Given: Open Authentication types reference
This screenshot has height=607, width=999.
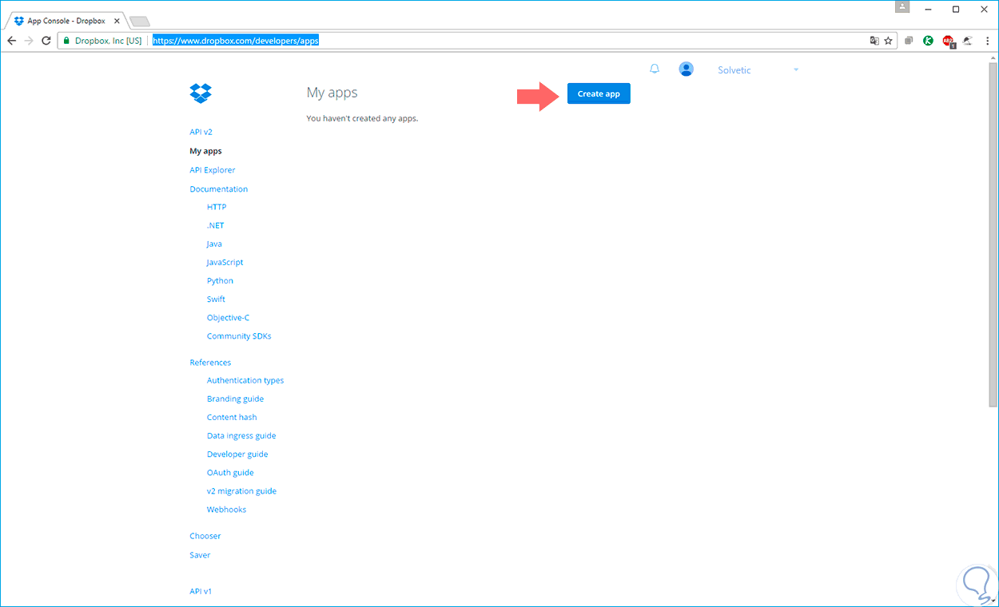Looking at the screenshot, I should click(x=245, y=380).
